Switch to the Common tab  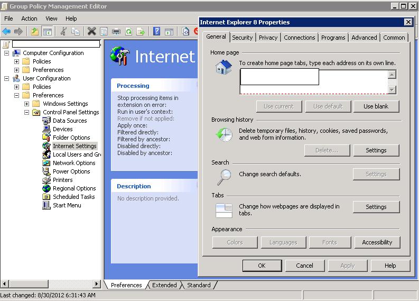(x=394, y=38)
